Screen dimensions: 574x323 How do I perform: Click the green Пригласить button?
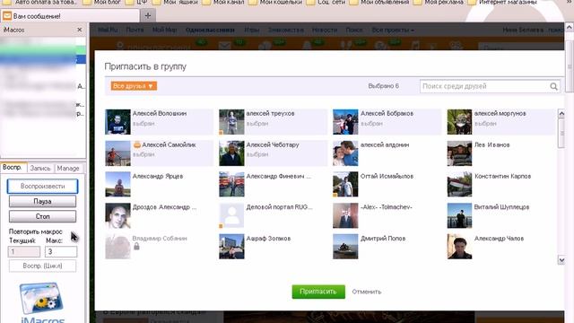318,292
